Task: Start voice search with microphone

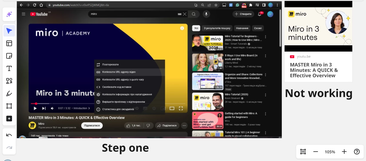Action: coord(206,14)
